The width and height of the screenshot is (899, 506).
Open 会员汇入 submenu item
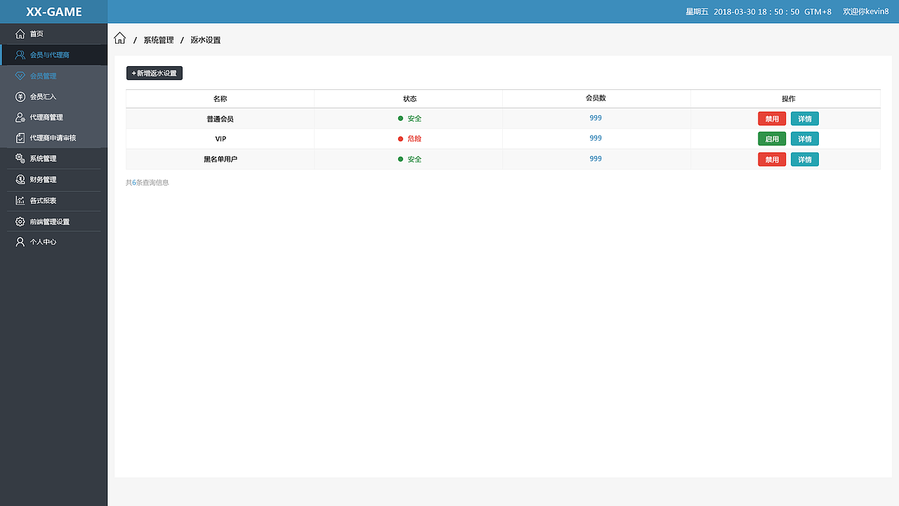coord(53,96)
